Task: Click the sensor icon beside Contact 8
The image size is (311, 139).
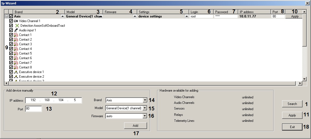Action: (x=16, y=67)
